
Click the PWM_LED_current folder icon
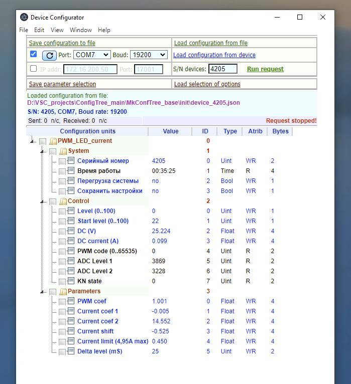coord(53,141)
